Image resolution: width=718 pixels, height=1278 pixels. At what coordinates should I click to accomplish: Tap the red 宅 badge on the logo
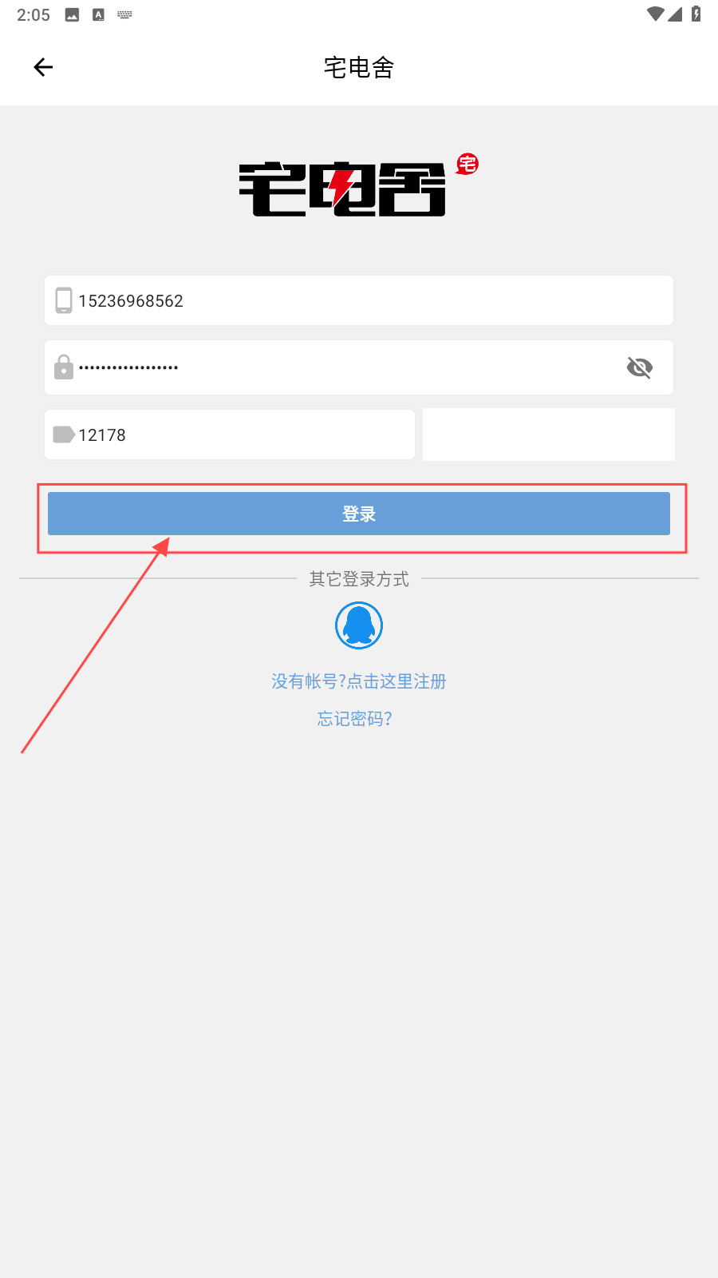[467, 165]
